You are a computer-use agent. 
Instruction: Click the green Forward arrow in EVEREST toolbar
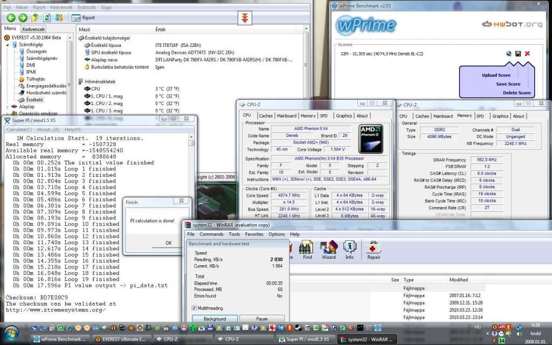pos(23,18)
